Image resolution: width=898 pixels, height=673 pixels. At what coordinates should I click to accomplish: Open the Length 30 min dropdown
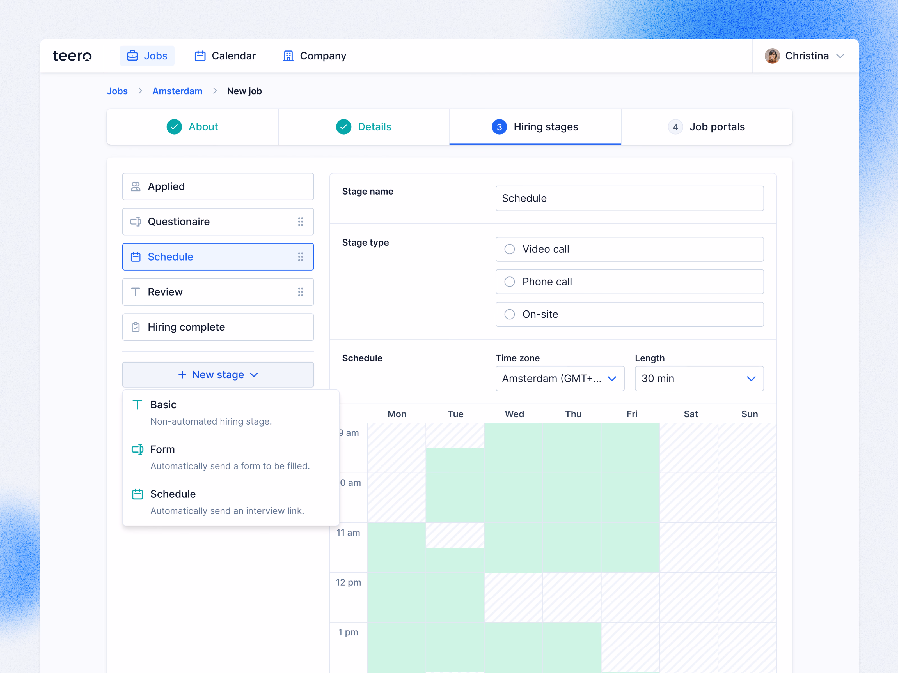coord(699,379)
